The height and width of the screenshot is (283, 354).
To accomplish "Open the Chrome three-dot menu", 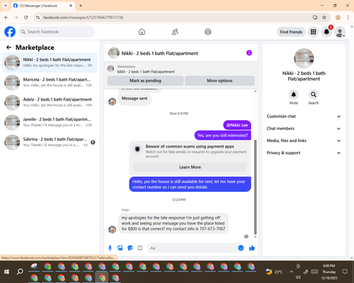I will pyautogui.click(x=348, y=18).
